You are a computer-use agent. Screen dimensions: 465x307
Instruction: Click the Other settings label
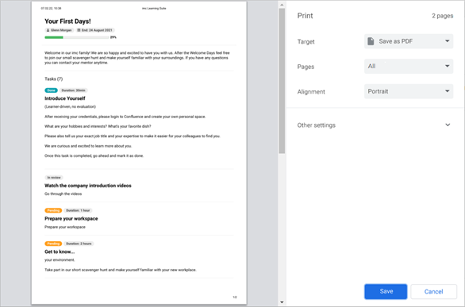point(316,125)
